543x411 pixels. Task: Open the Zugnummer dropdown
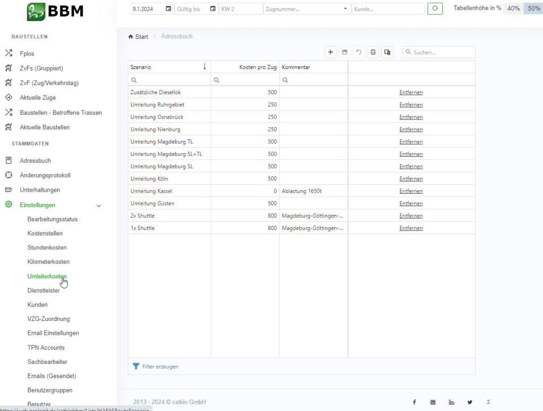click(x=346, y=9)
